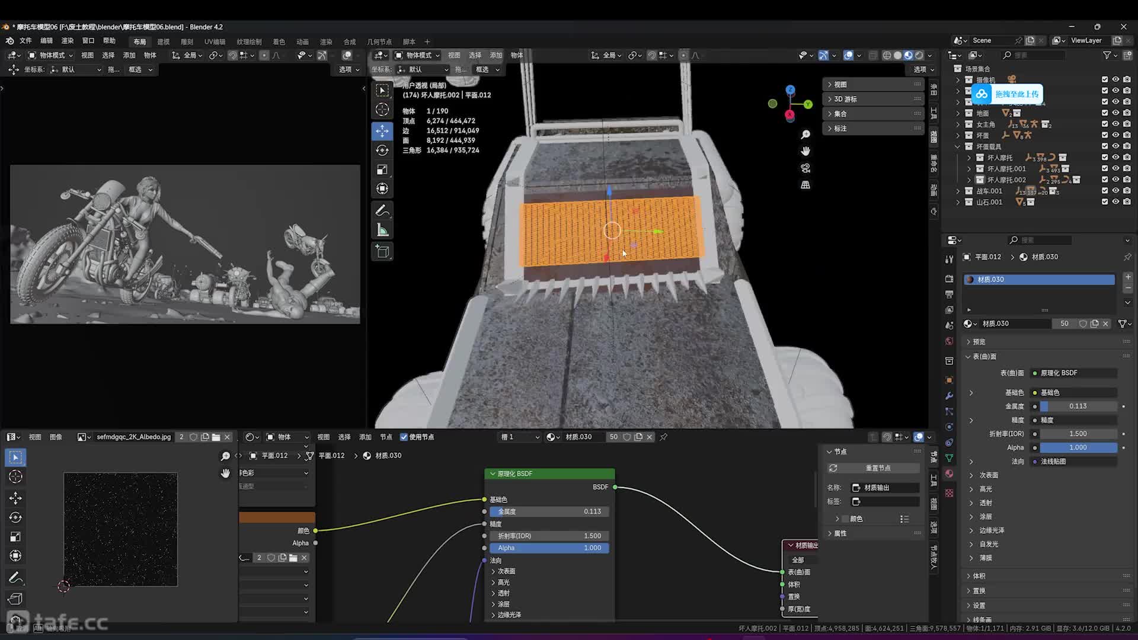
Task: Click the 法线贴图 normal field
Action: (x=1074, y=461)
